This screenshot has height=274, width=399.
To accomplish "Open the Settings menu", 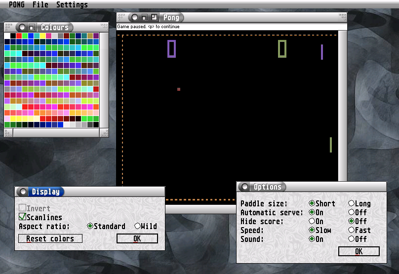I will [x=72, y=4].
